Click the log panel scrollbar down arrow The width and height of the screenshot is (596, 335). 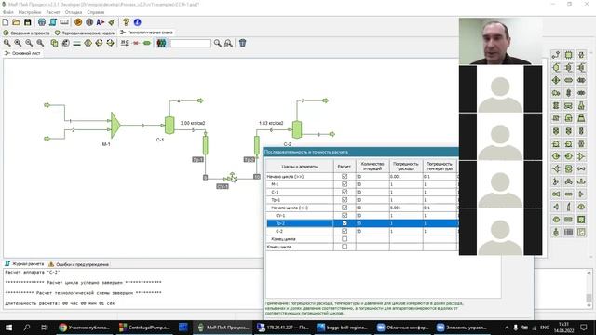(589, 305)
